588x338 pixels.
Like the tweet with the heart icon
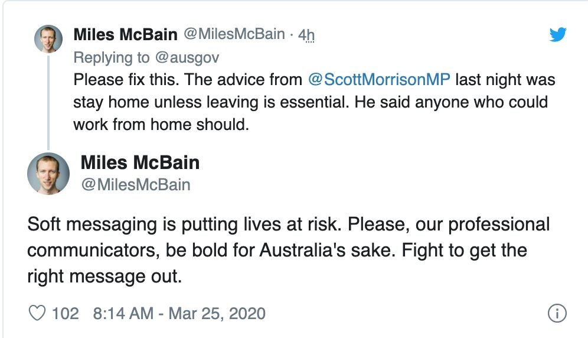point(37,313)
